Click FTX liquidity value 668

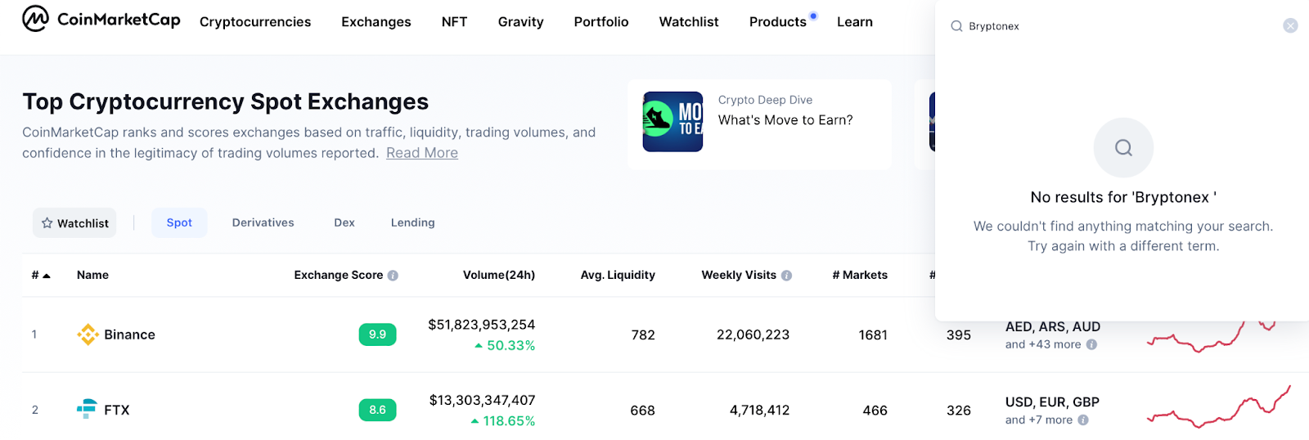point(642,411)
